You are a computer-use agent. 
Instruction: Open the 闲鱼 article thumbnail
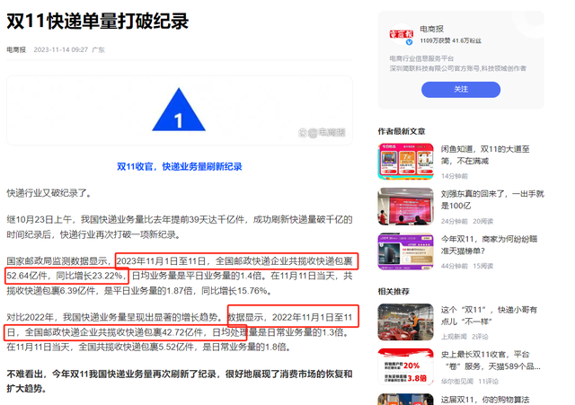405,162
